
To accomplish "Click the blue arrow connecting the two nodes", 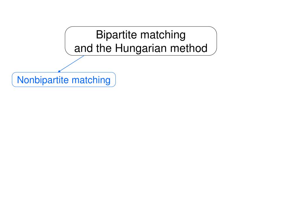I will pos(71,64).
